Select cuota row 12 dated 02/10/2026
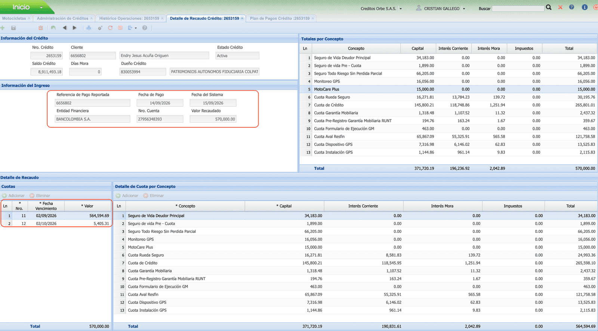The width and height of the screenshot is (598, 331). [56, 224]
